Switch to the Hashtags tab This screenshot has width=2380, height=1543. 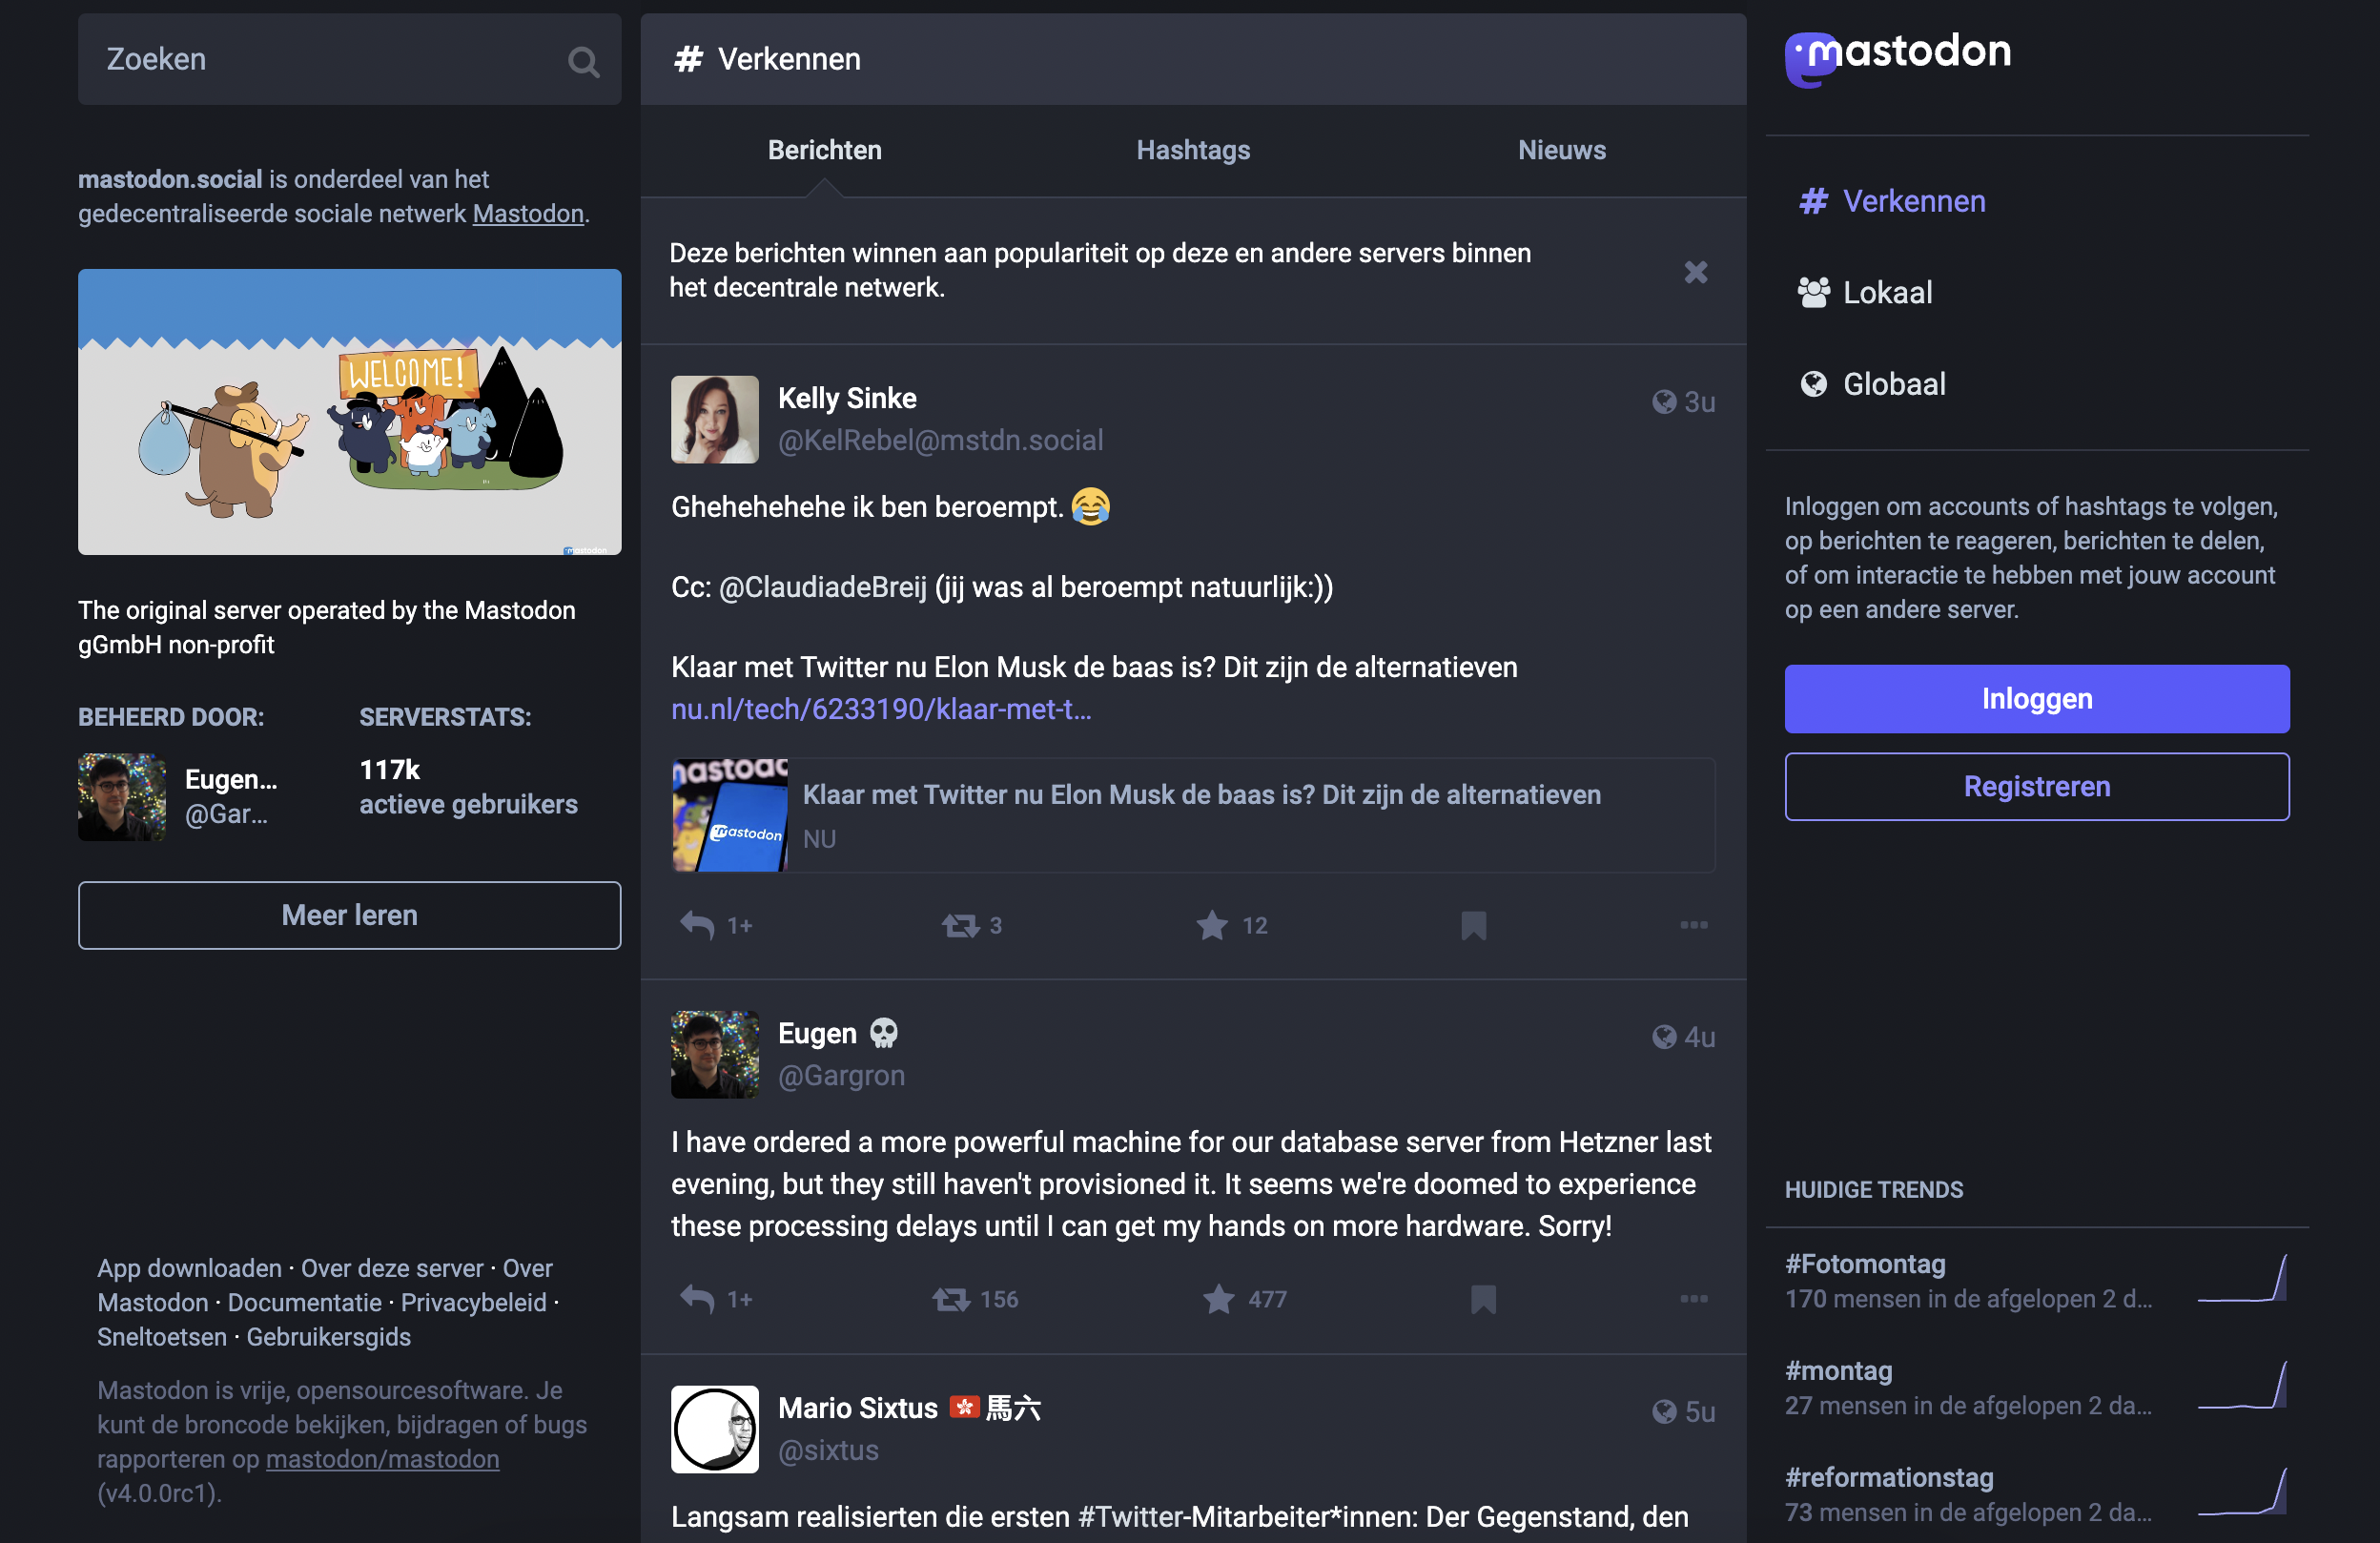pos(1193,150)
